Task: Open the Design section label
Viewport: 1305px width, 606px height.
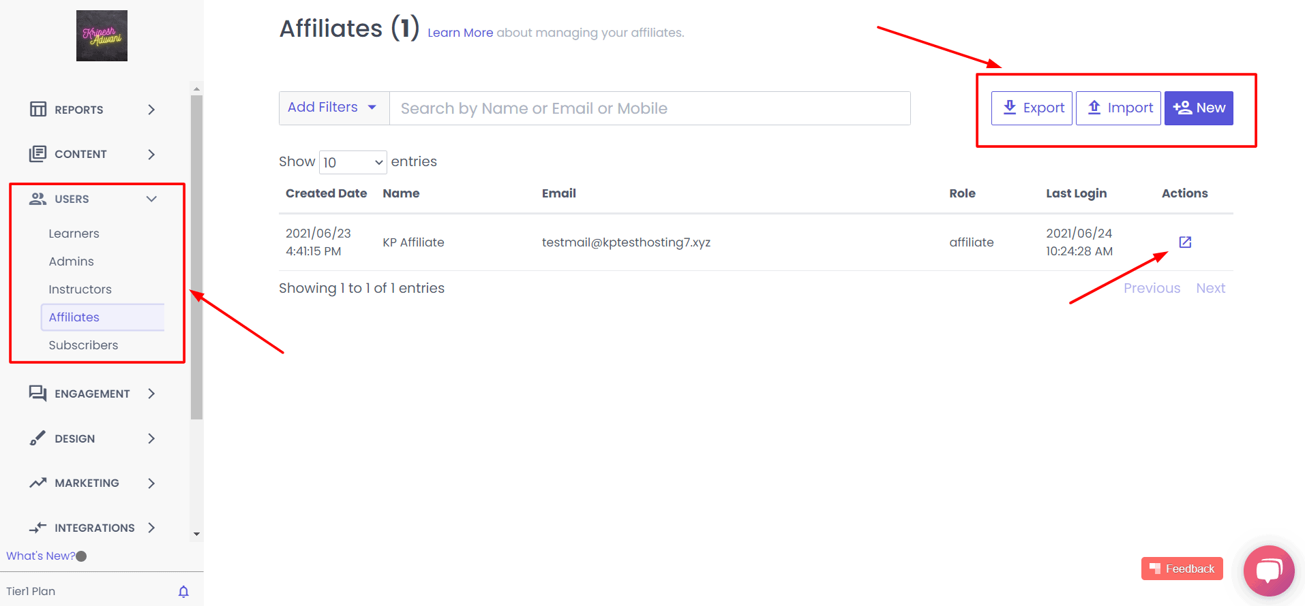Action: (x=75, y=438)
